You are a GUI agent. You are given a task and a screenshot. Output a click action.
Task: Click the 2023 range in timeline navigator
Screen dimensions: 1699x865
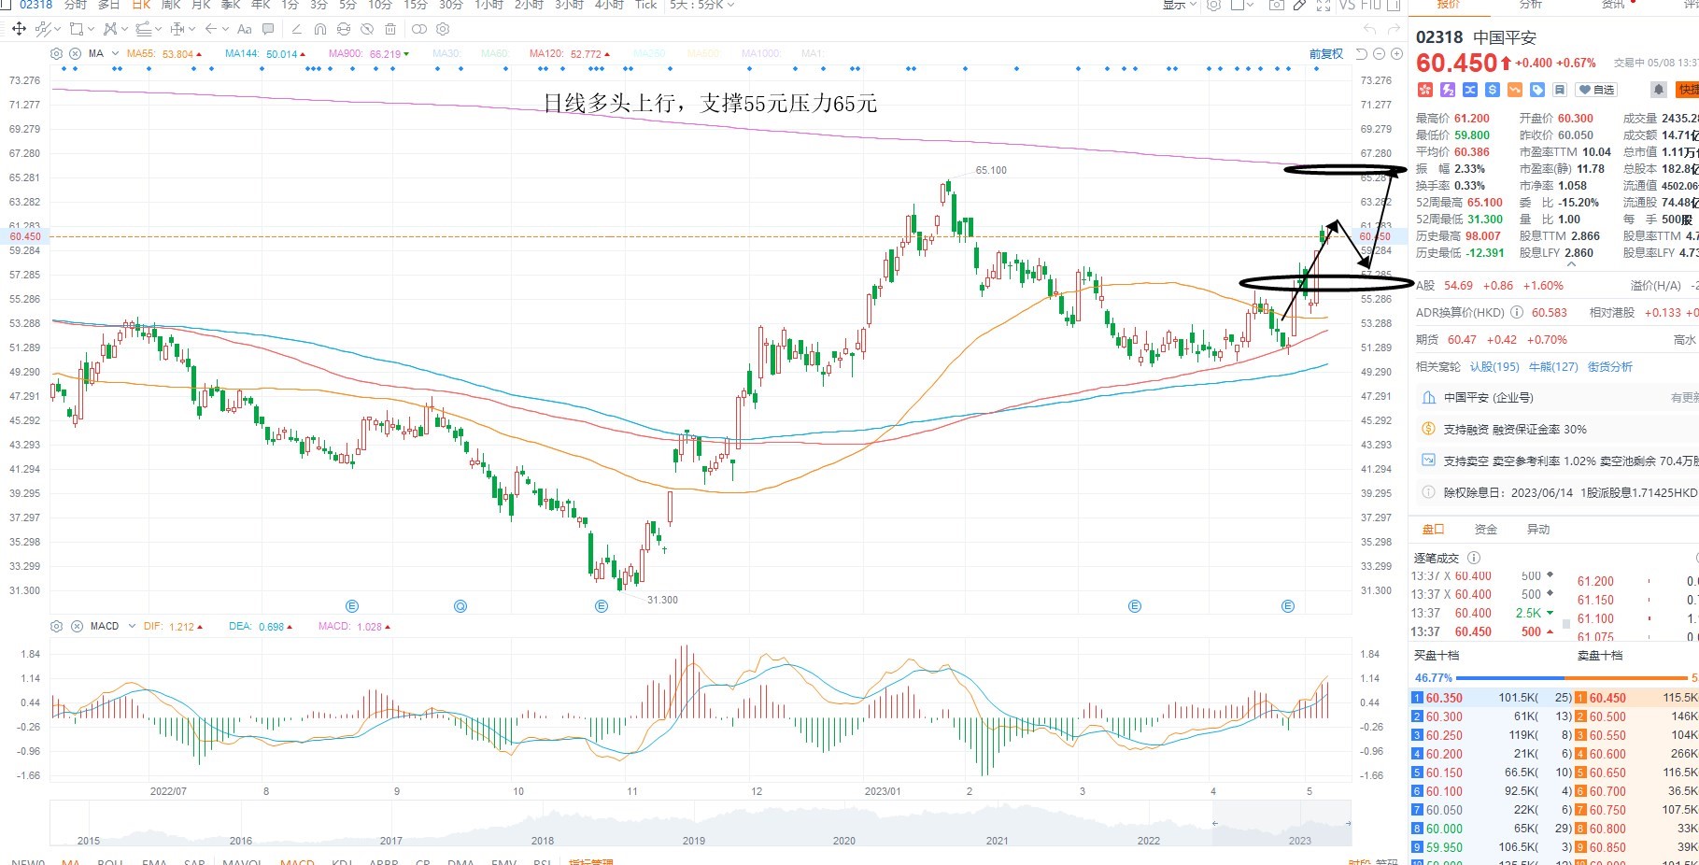pyautogui.click(x=1299, y=841)
